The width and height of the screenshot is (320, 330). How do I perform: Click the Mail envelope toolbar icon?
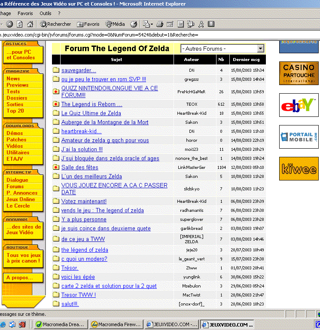[x=146, y=24]
